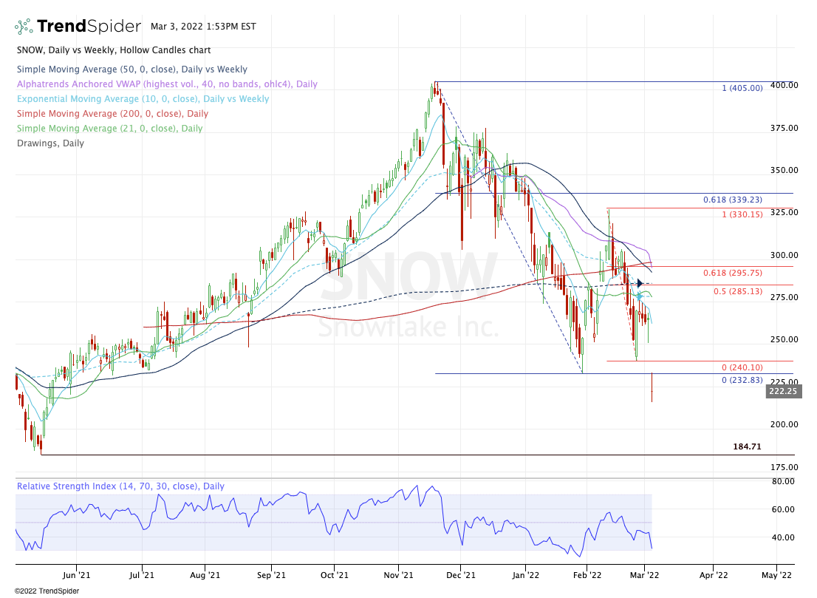Viewport: 817px width, 598px height.
Task: Select Alphatrends Anchored VWAP legend entry
Action: point(167,84)
